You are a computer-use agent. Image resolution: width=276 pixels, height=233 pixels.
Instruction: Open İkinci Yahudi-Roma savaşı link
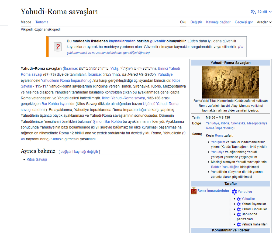pyautogui.click(x=123, y=98)
